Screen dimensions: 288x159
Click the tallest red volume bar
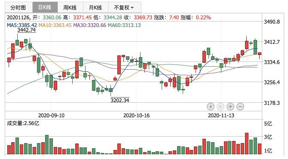point(247,144)
